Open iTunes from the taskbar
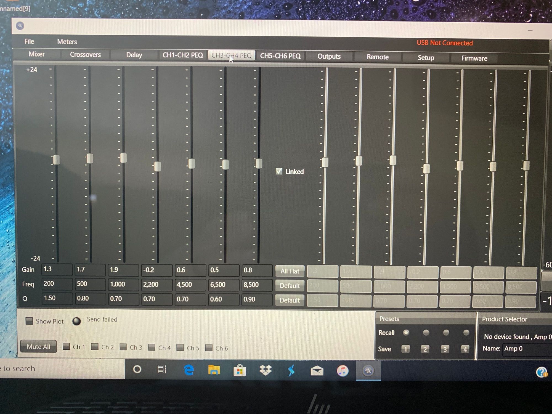 click(343, 371)
